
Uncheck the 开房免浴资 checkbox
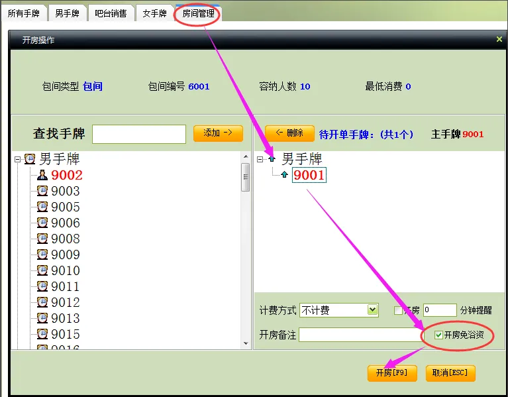438,335
